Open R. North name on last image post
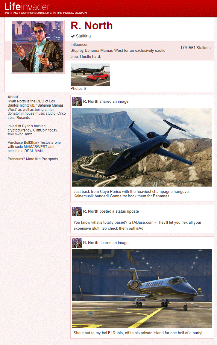The width and height of the screenshot is (217, 345). [91, 243]
